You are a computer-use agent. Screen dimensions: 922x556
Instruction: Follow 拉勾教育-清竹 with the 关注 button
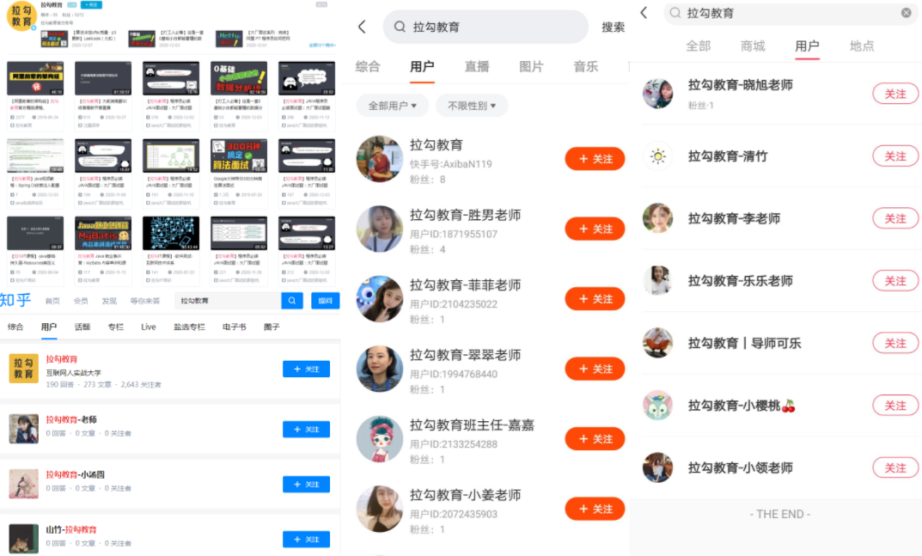point(895,156)
